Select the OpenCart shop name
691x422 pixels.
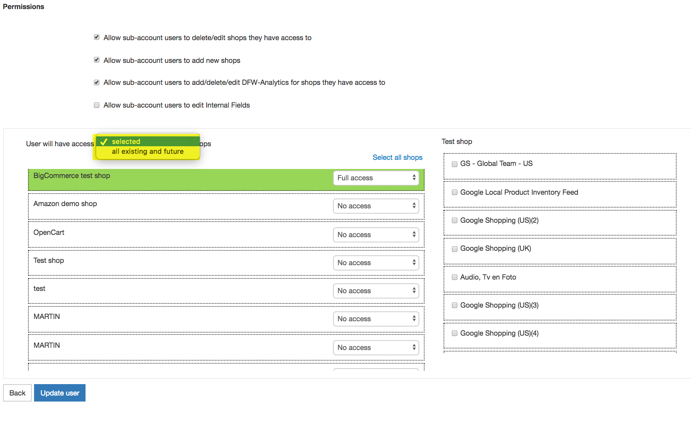point(49,233)
